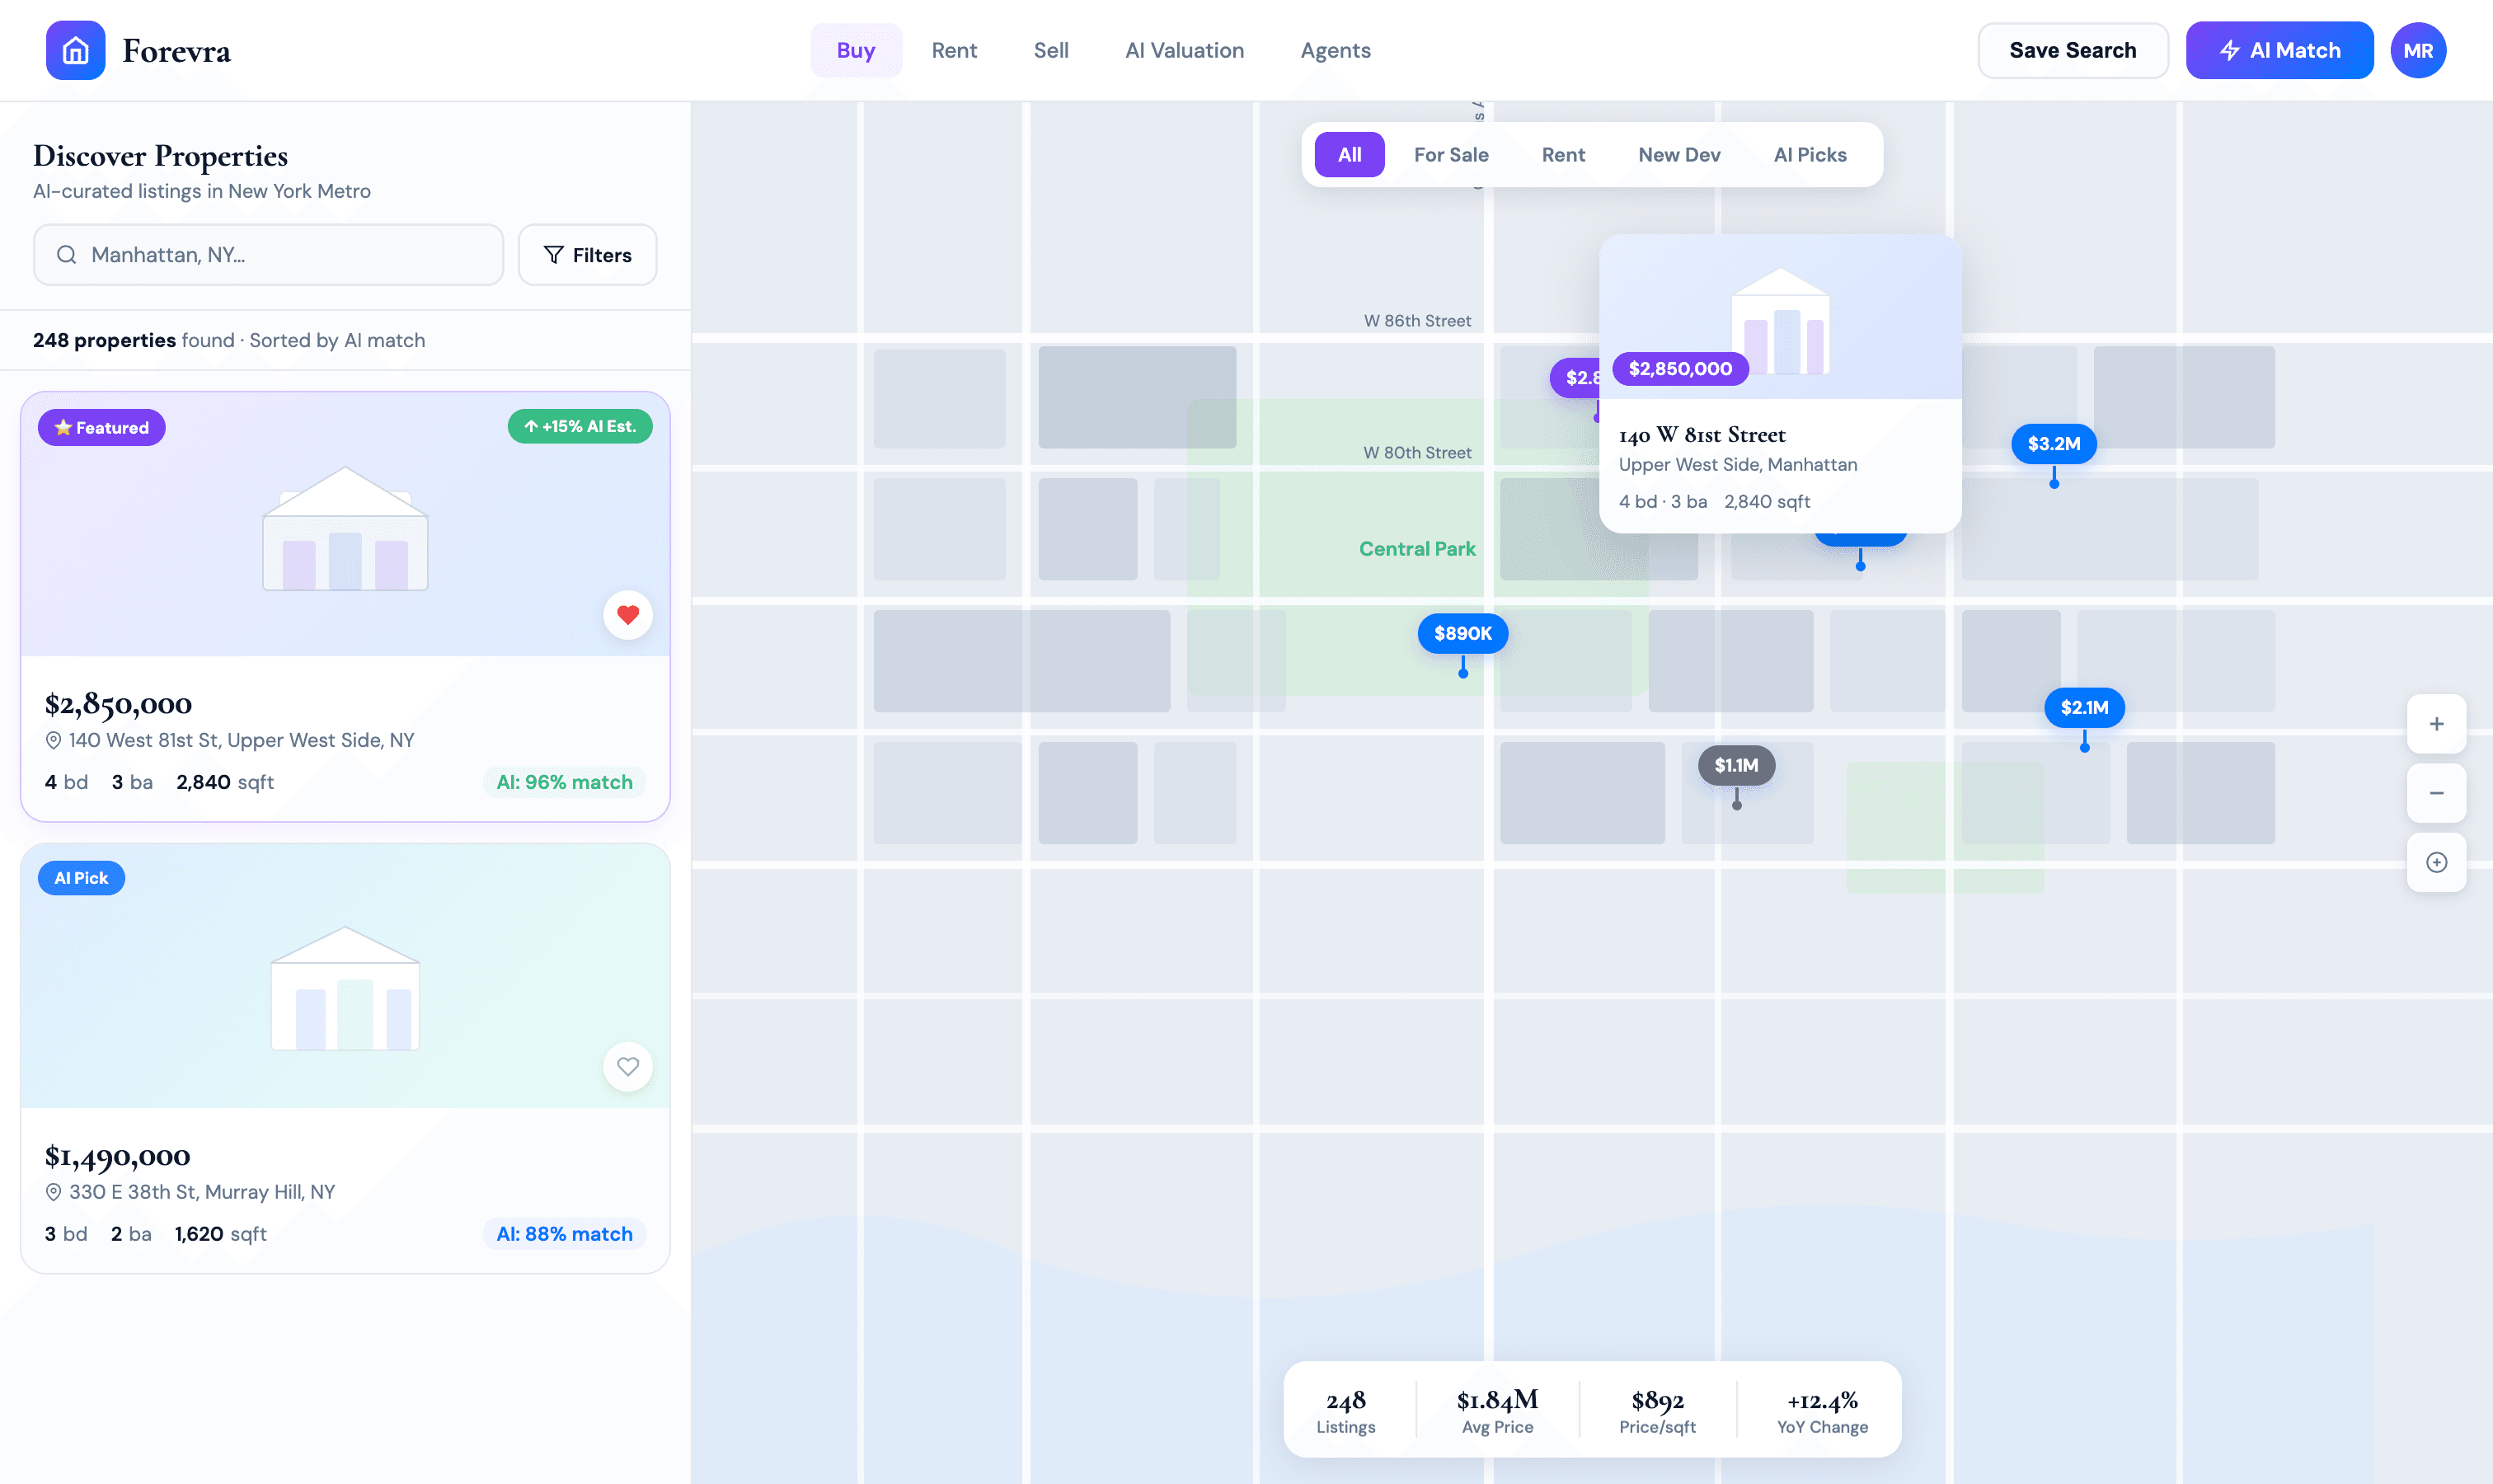Click the Save Search button
2493x1484 pixels.
pos(2072,50)
